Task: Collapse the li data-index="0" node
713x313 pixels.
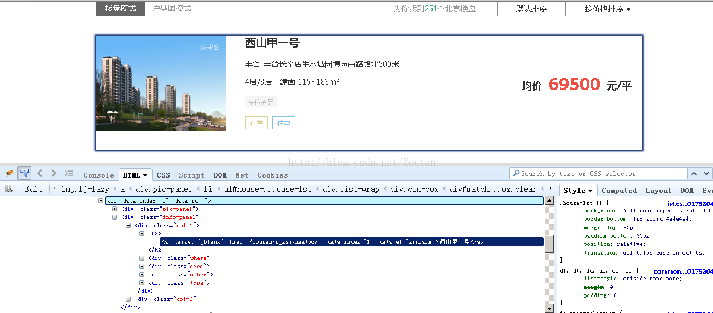Action: 101,201
